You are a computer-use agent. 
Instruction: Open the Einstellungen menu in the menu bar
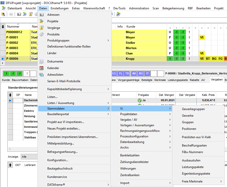tap(59, 8)
